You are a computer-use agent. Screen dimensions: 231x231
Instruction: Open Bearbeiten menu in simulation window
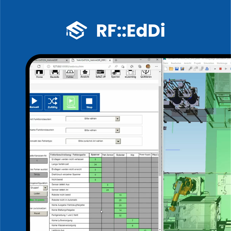pyautogui.click(x=176, y=63)
